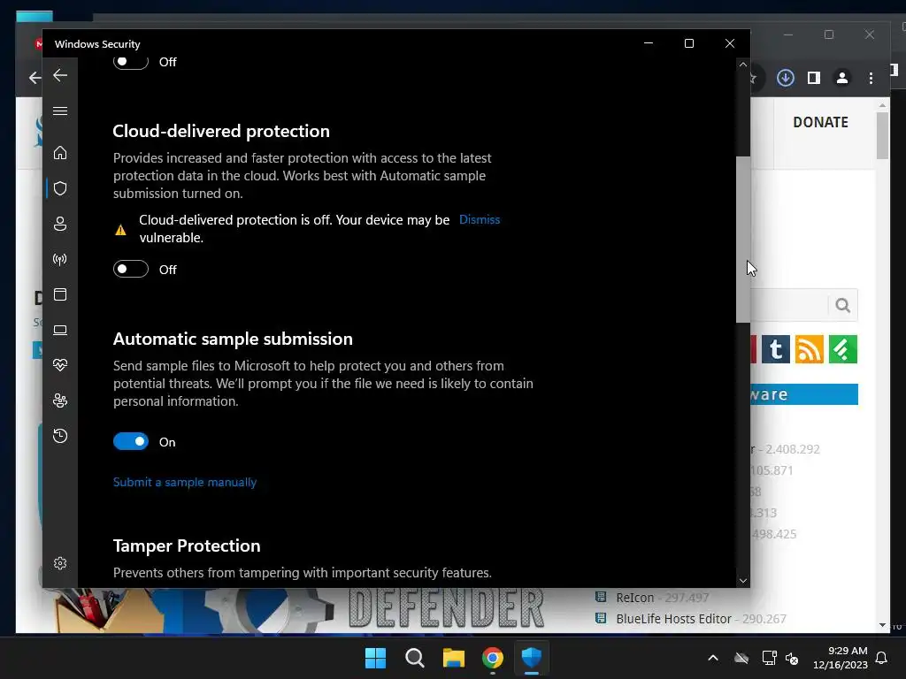This screenshot has height=679, width=906.
Task: Open Device security icon
Action: (x=60, y=330)
